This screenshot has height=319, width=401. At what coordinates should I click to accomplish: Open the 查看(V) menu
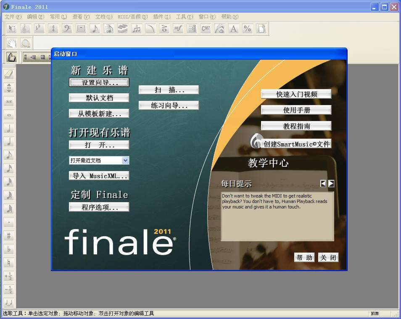click(81, 17)
